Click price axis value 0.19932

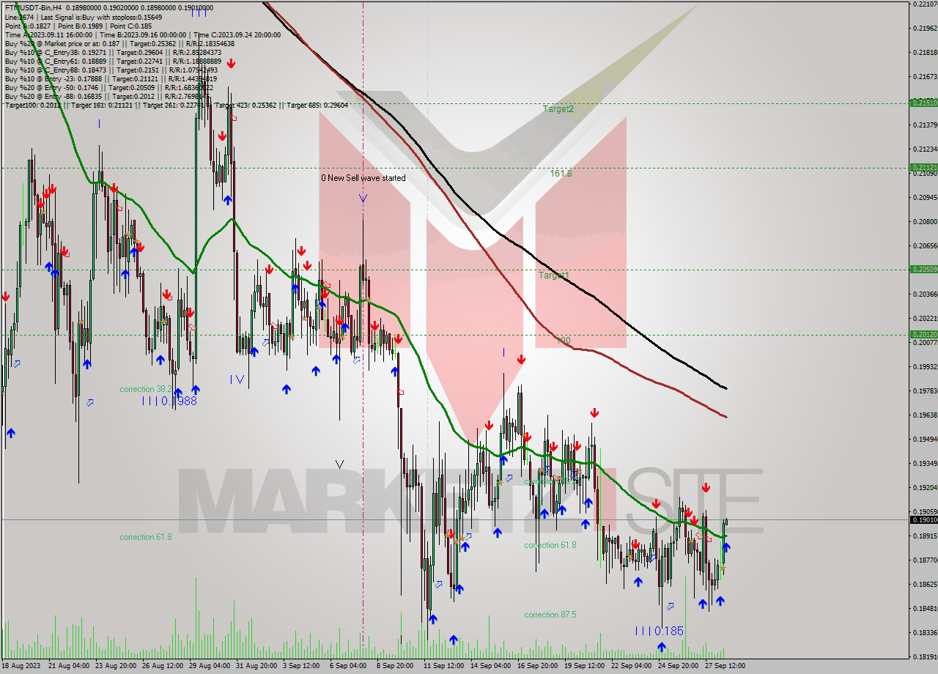[x=925, y=366]
